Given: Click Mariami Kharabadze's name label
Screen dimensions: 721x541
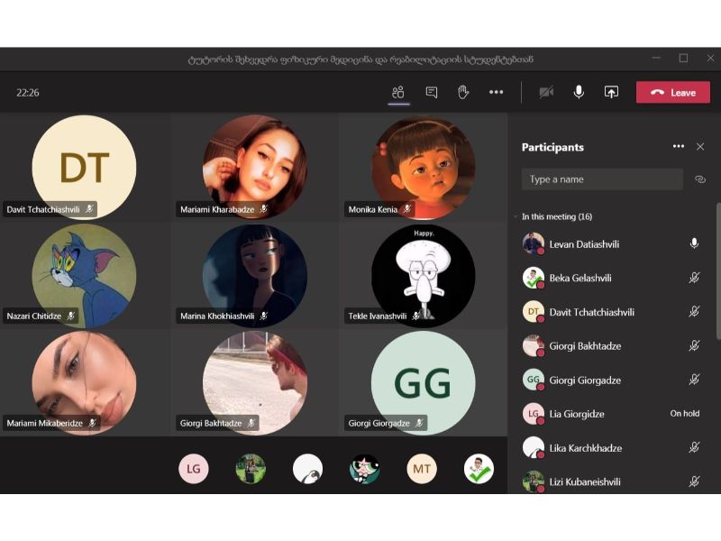Looking at the screenshot, I should tap(217, 209).
